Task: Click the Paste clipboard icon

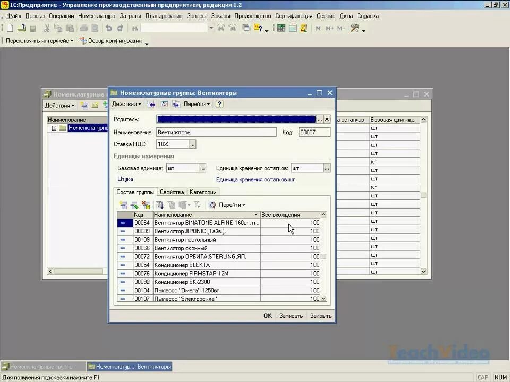Action: click(x=70, y=28)
